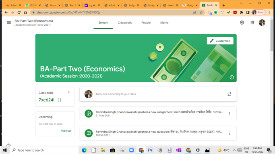
Task: Open Chrome three-dot menu
Action: point(269,12)
